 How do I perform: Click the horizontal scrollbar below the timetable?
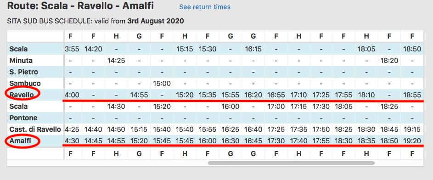[x=291, y=163]
